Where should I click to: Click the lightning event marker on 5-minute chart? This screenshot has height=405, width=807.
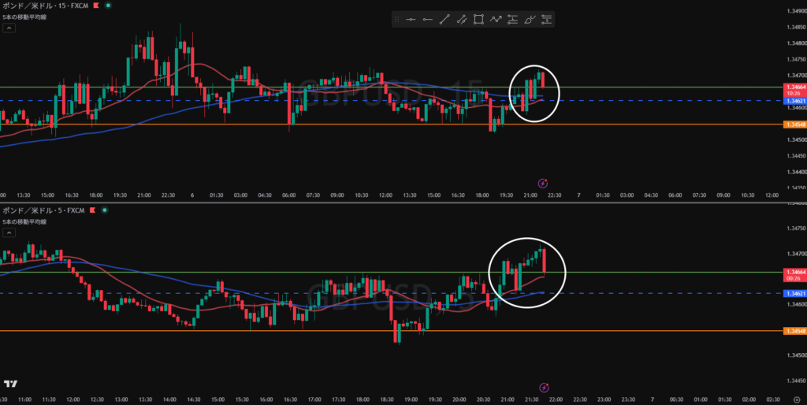[544, 387]
